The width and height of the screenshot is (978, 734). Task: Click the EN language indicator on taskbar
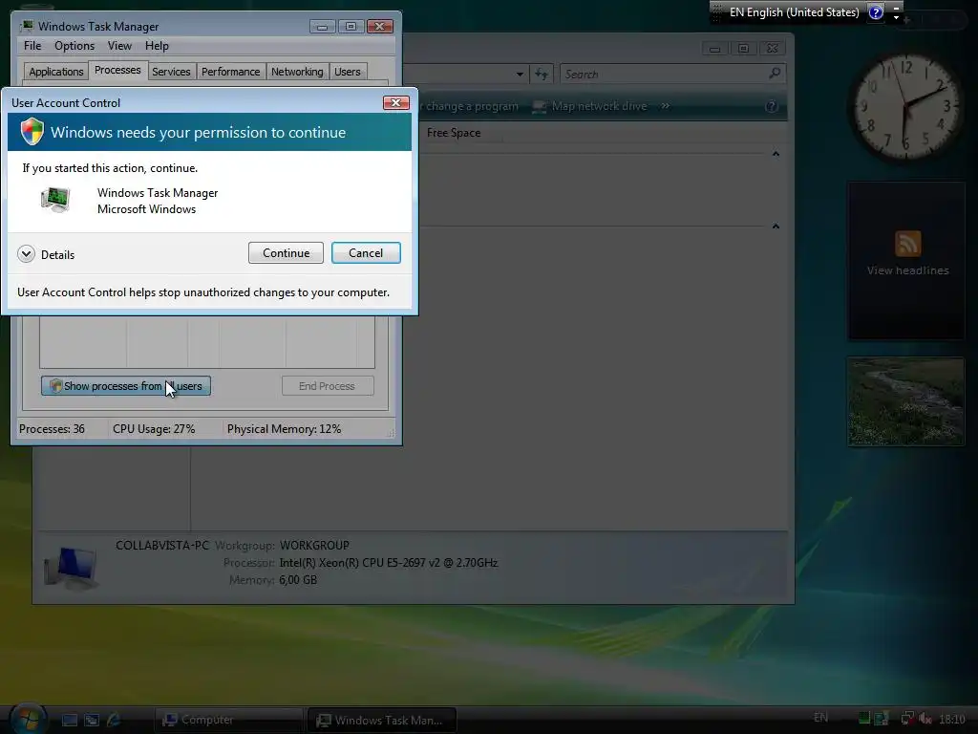coord(820,718)
